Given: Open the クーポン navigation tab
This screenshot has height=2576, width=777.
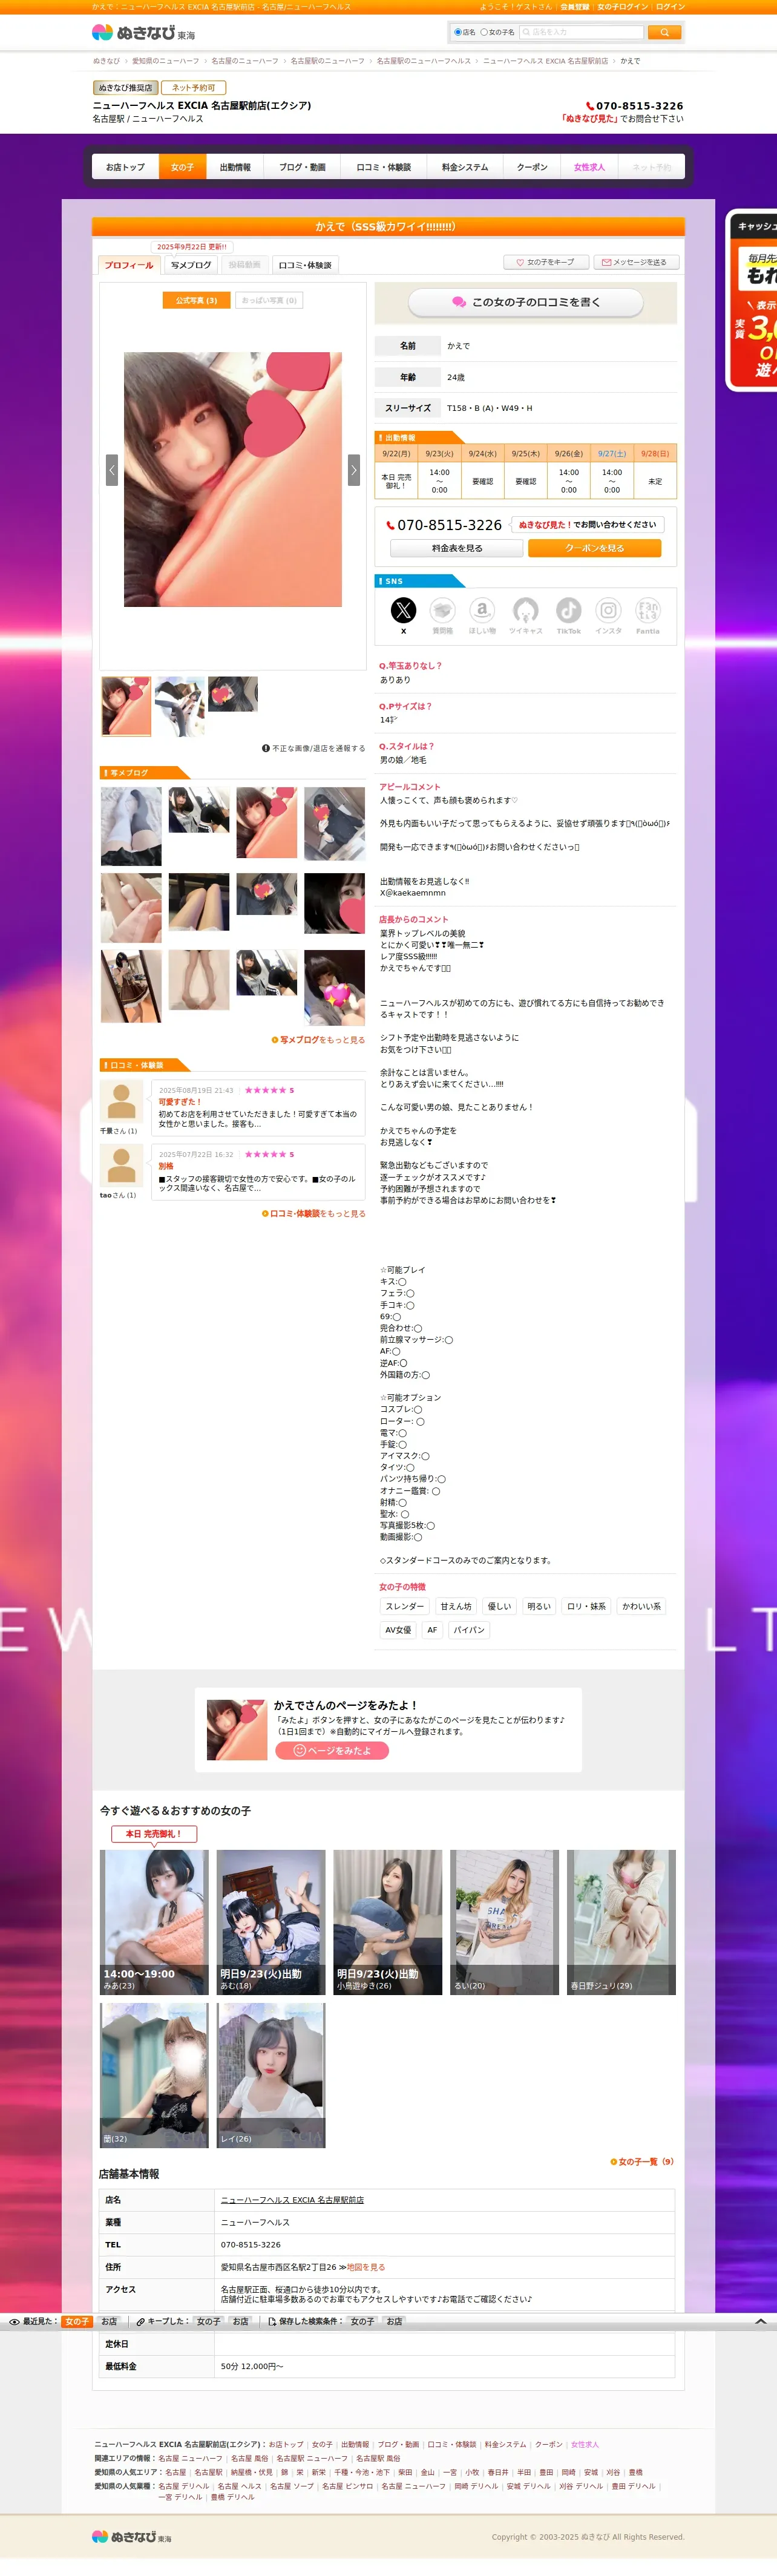Looking at the screenshot, I should point(532,167).
